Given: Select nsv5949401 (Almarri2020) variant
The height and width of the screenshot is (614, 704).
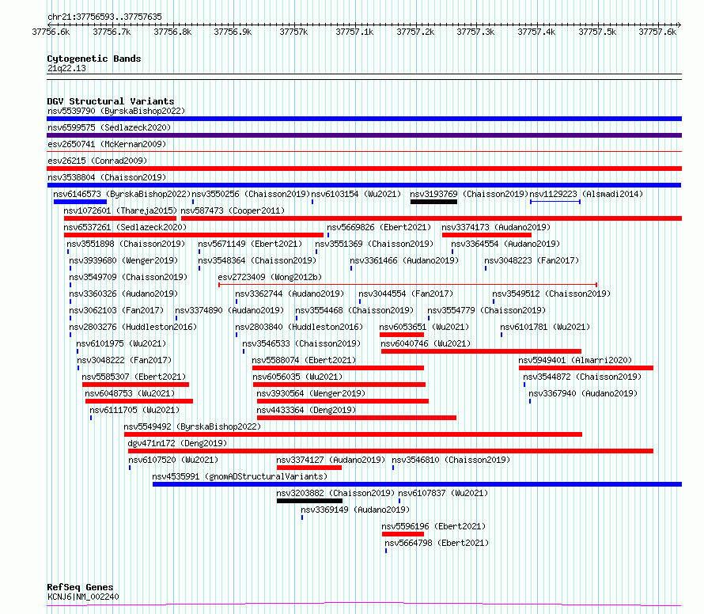Looking at the screenshot, I should (x=575, y=360).
